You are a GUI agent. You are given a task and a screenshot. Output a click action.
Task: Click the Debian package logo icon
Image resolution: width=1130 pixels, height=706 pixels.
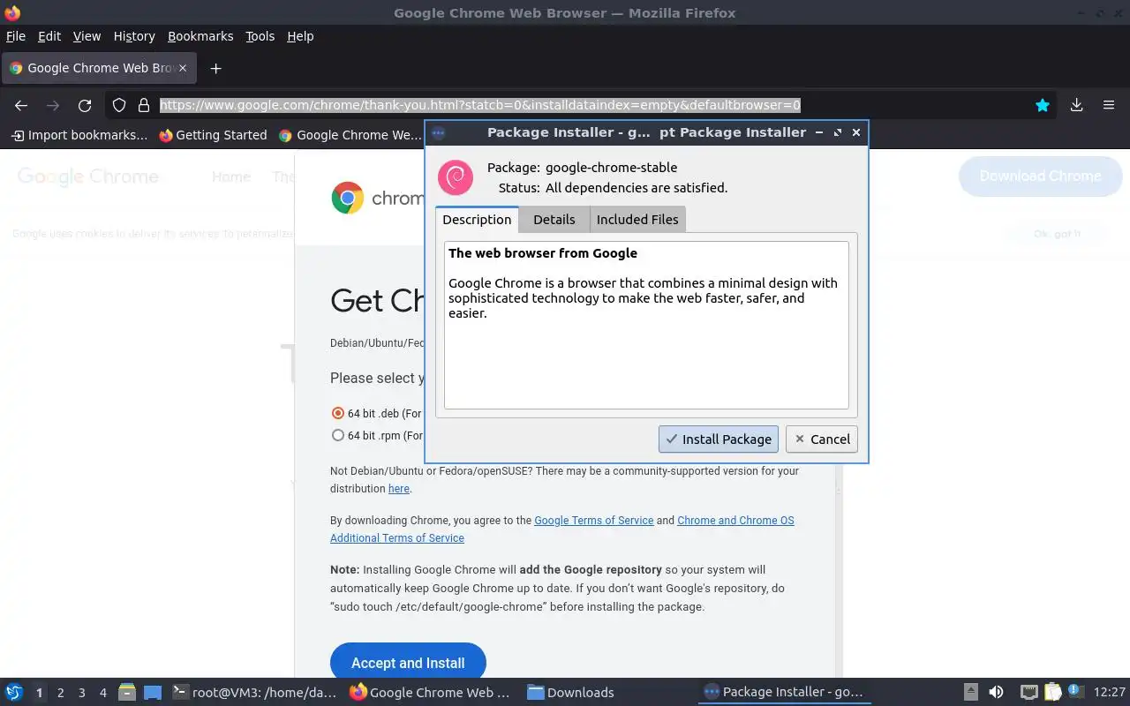point(456,177)
